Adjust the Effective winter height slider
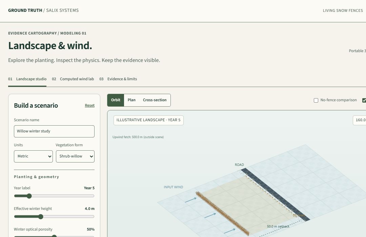 tap(54, 217)
